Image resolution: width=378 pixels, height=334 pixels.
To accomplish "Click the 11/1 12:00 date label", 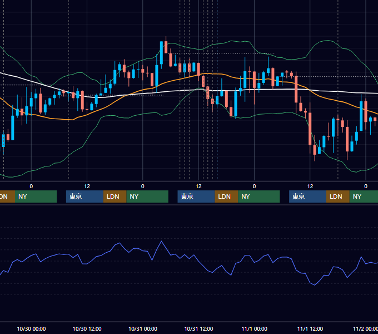I will (x=310, y=328).
